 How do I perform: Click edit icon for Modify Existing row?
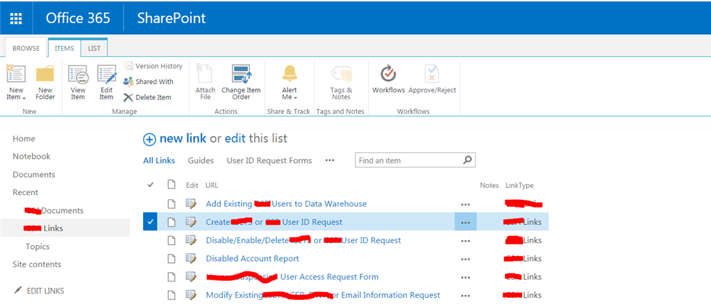(x=192, y=295)
